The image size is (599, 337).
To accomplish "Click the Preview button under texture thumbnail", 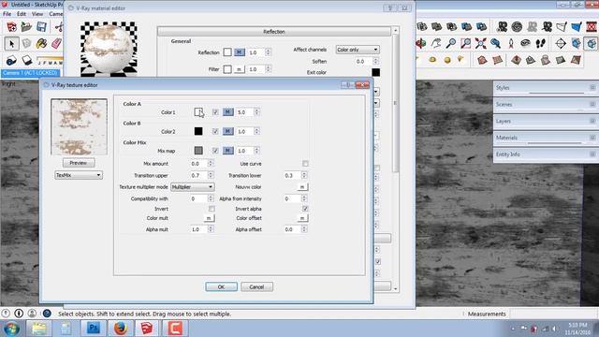I will click(79, 163).
